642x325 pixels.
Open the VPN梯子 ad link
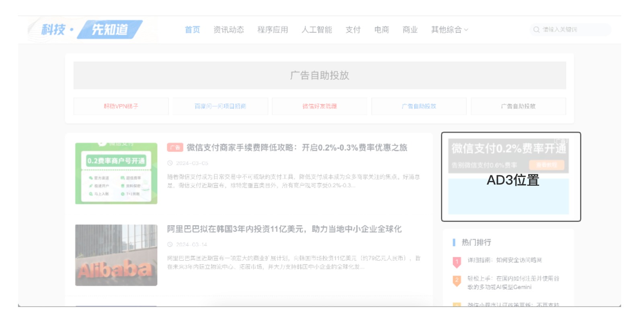point(121,106)
